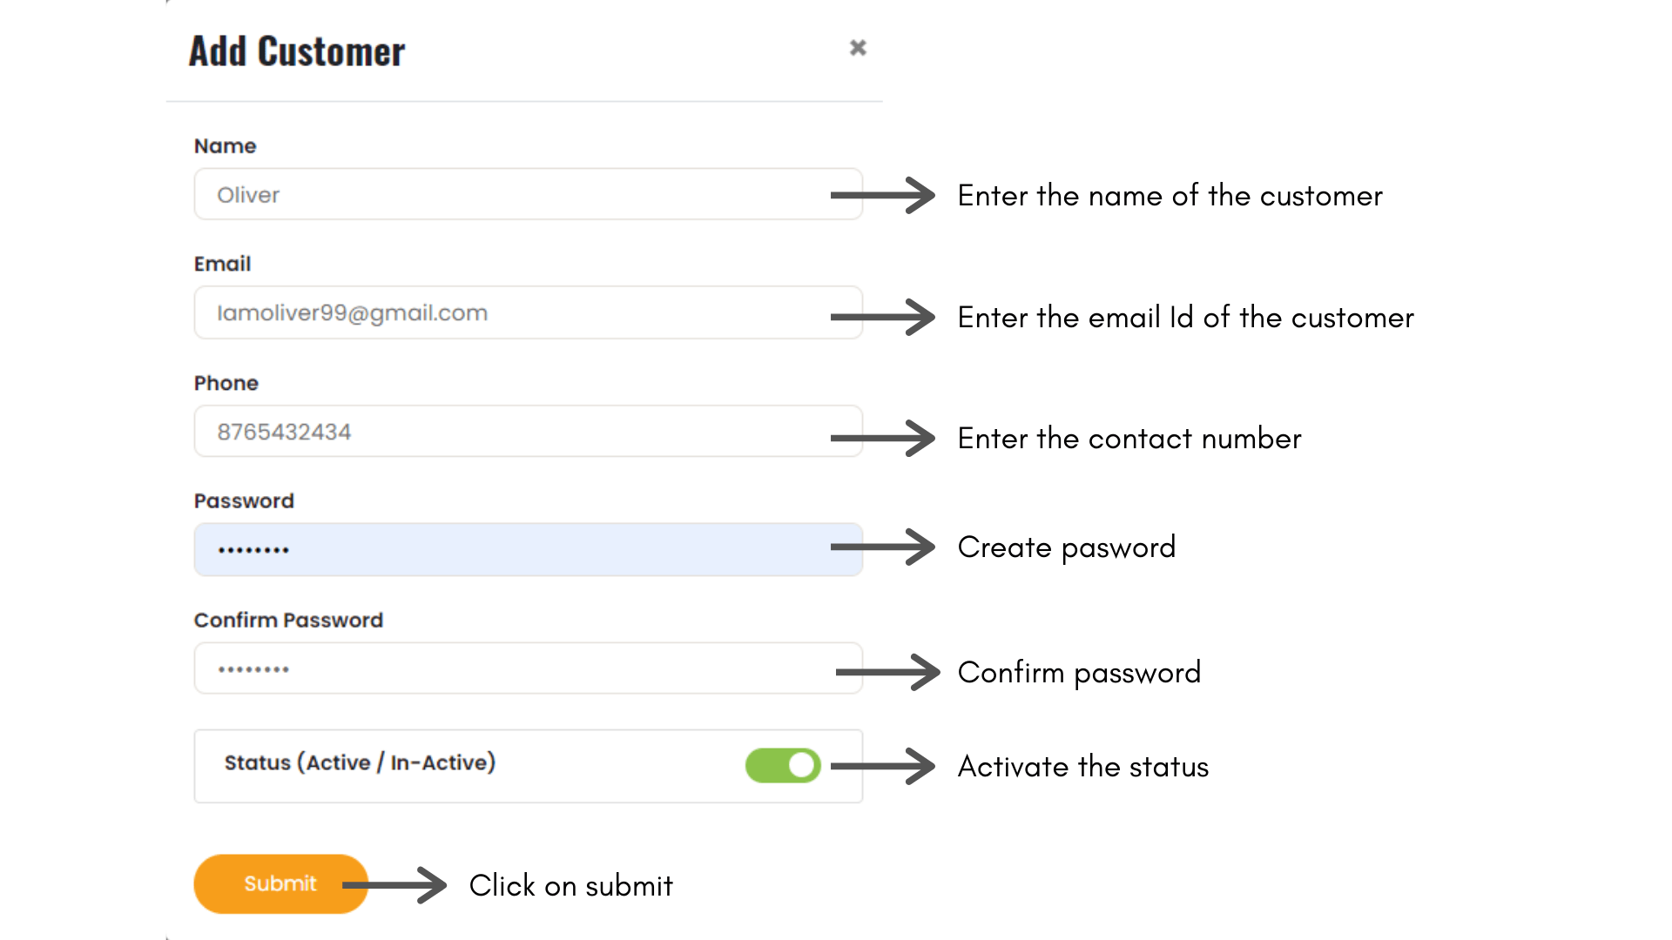The height and width of the screenshot is (940, 1672).
Task: Click the Email field label
Action: point(222,264)
